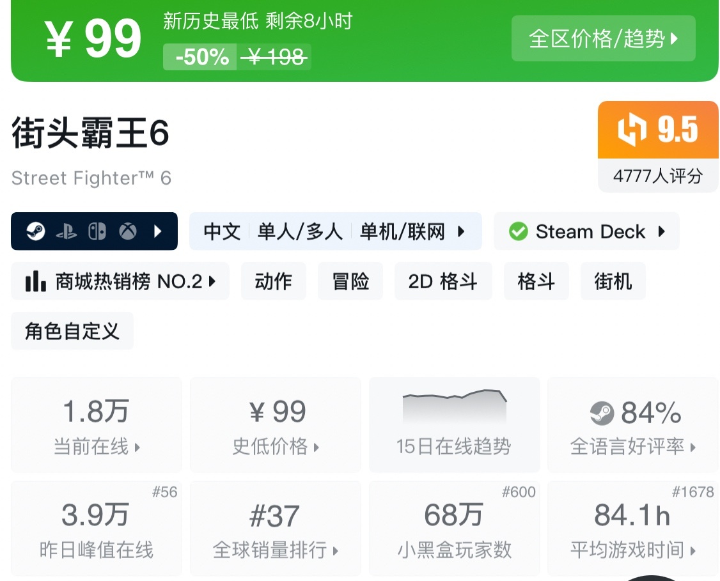
Task: Click the Steam icon next to 84%
Action: coord(602,414)
